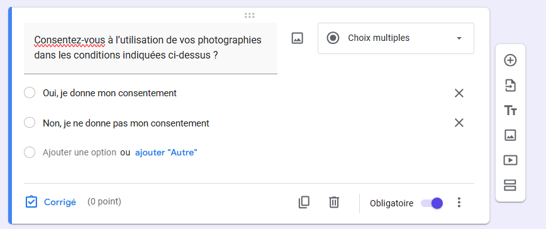Open the three-dot more options menu

coord(459,202)
